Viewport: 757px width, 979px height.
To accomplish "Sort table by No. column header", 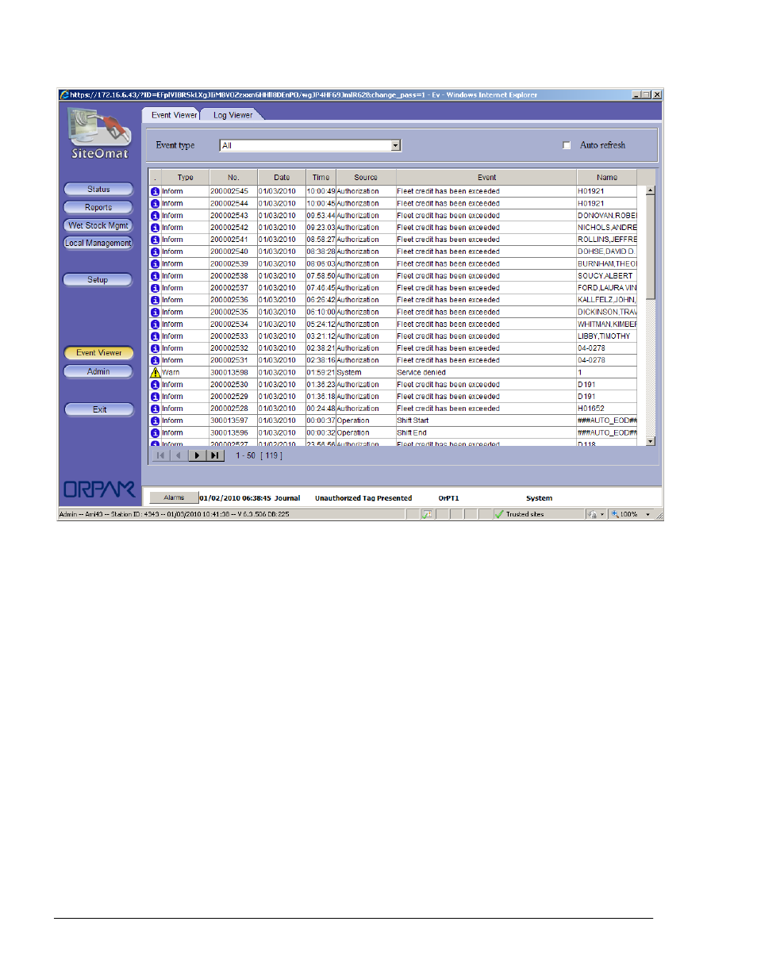I will (233, 178).
